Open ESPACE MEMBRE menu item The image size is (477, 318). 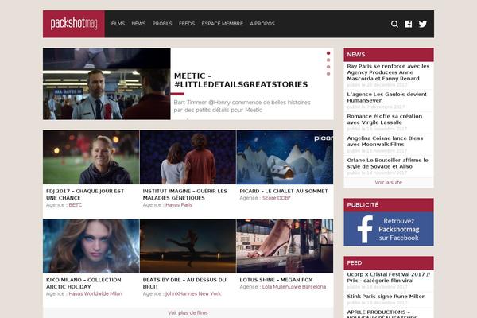223,24
